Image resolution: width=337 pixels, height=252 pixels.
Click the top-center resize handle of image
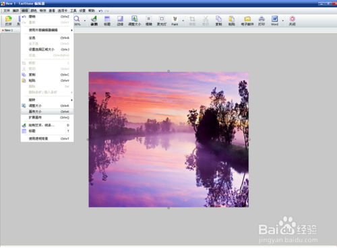pos(168,71)
